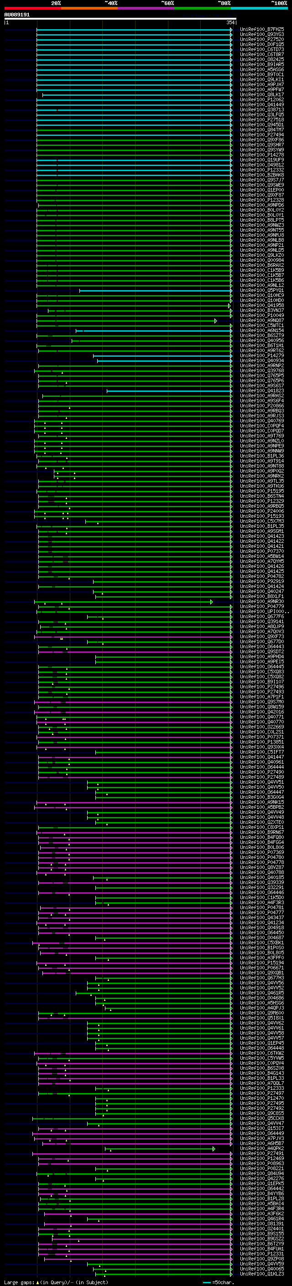
Task: Open hit UniRef100_O82425
Action: 262,59
